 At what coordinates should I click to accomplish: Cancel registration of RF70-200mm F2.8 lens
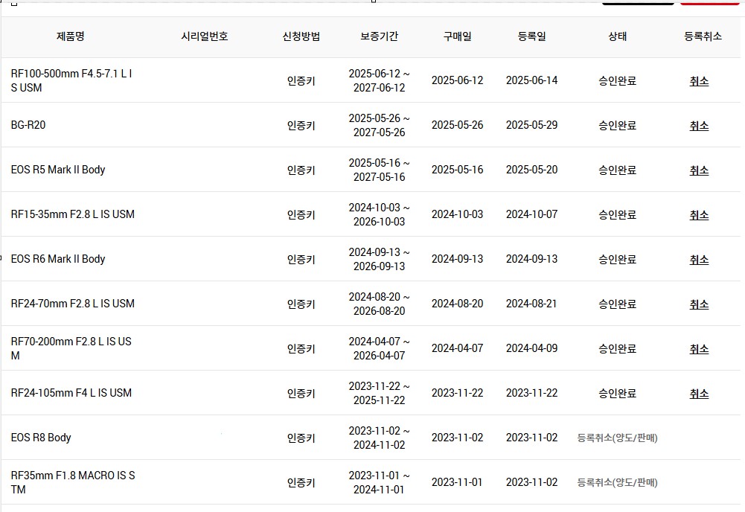[x=698, y=348]
